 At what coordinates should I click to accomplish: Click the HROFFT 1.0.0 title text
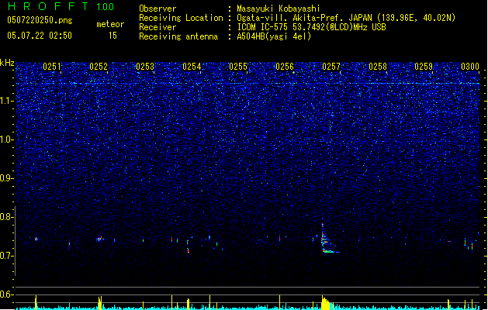tap(61, 6)
